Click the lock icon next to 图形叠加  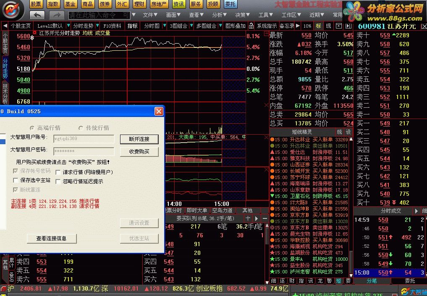point(251,26)
